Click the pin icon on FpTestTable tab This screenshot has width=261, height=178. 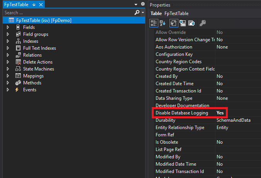click(34, 5)
